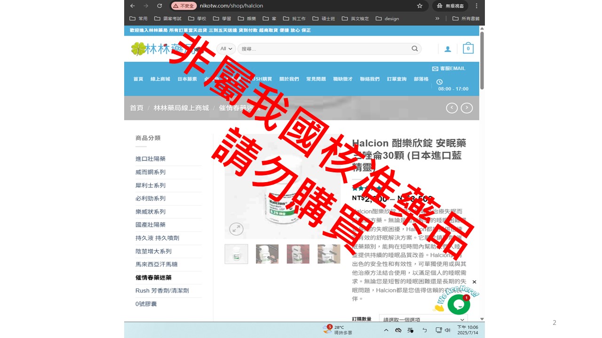Zoom product image with expand icon
The image size is (602, 338).
click(x=236, y=229)
